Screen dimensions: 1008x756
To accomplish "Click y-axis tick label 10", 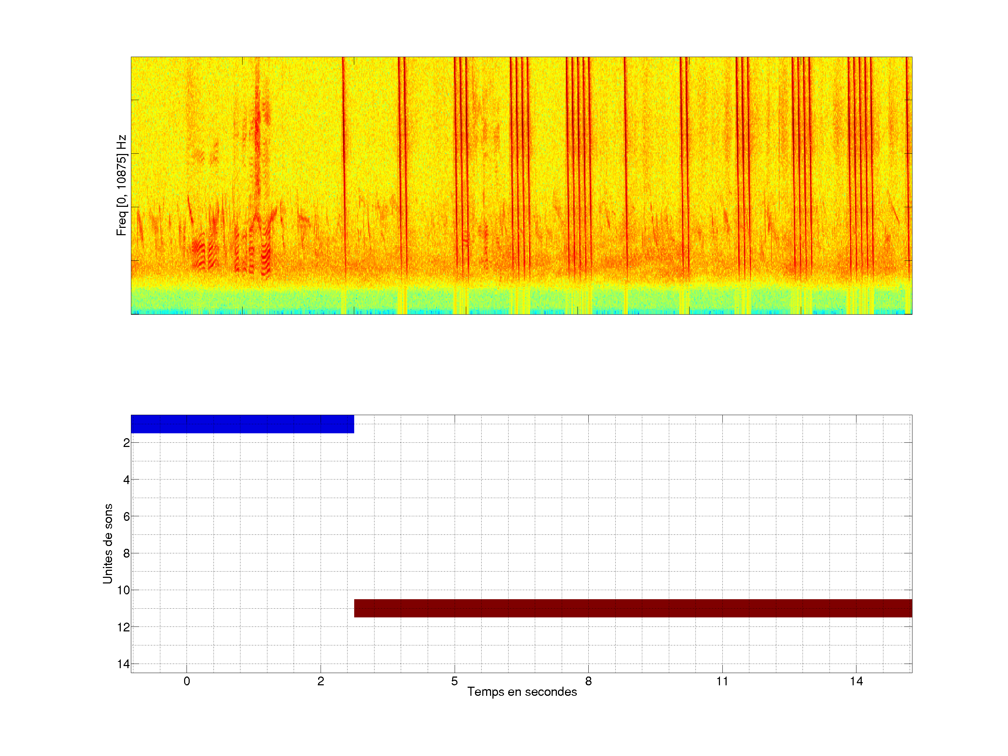I will coord(124,590).
